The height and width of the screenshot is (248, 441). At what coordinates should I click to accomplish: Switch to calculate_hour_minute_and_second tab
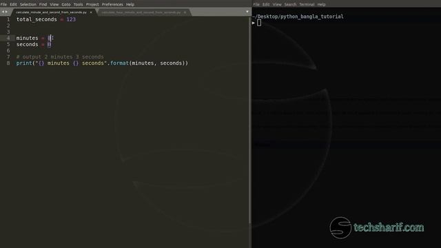[141, 12]
